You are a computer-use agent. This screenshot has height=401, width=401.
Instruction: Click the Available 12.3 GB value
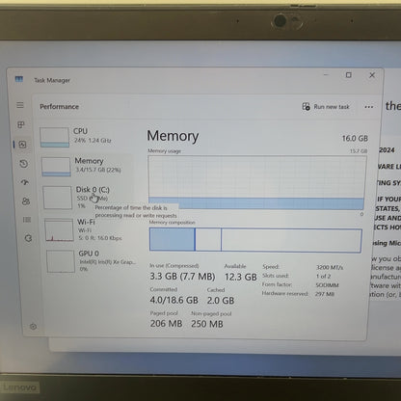(x=240, y=277)
